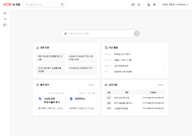Open the third notice row title
Image resolution: width=192 pixels, height=136 pixels.
(x=121, y=108)
